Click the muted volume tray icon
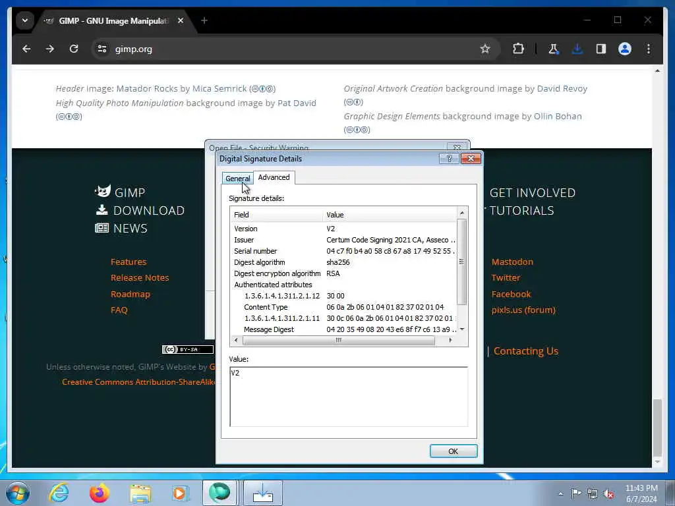Viewport: 675px width, 506px height. [608, 494]
